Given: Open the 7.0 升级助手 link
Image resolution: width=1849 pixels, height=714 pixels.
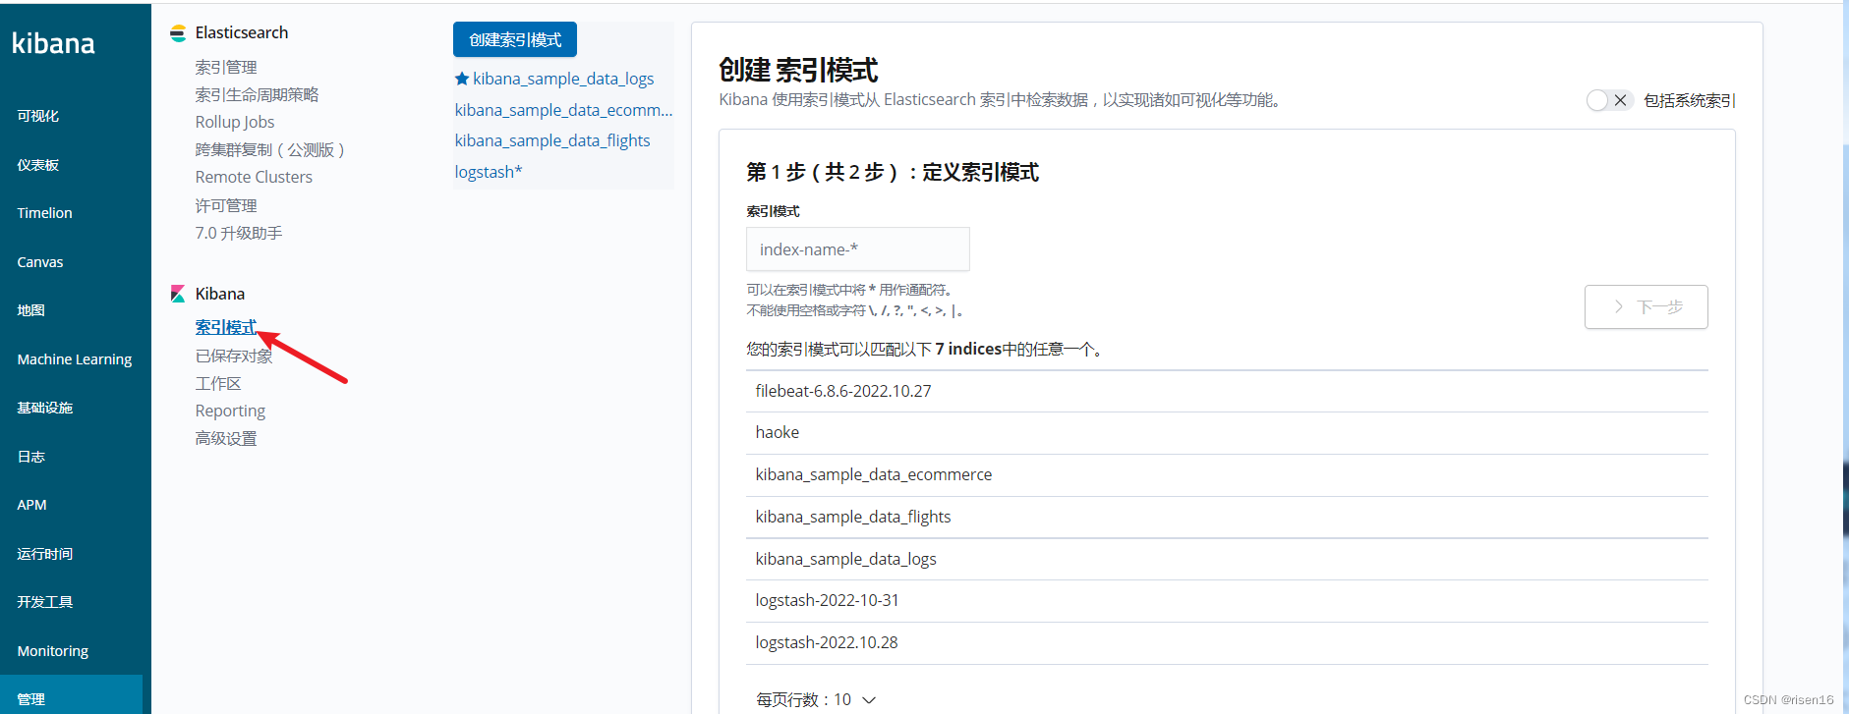Looking at the screenshot, I should [239, 233].
